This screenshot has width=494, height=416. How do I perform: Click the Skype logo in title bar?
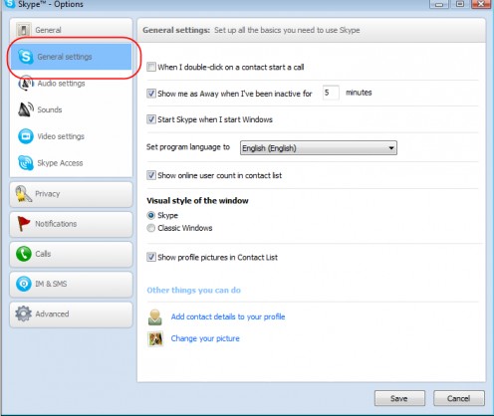pyautogui.click(x=10, y=4)
